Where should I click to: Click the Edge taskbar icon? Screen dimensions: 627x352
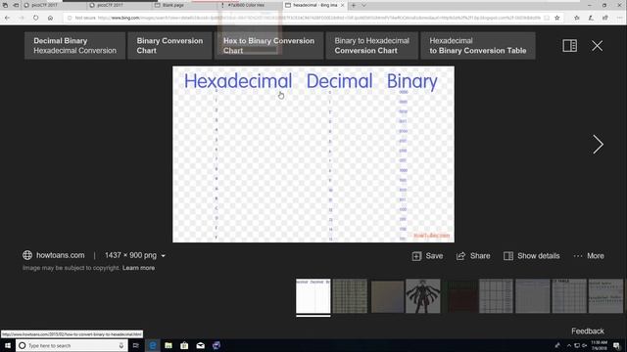click(153, 345)
